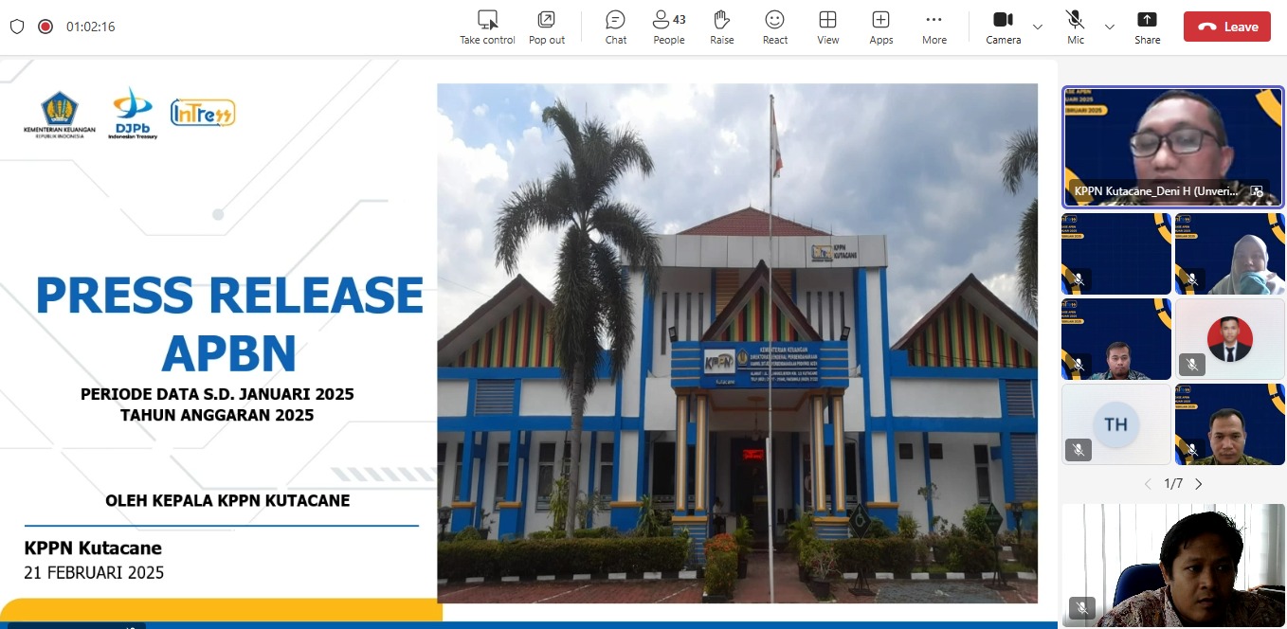Viewport: 1287px width, 629px height.
Task: Expand the Mic options dropdown arrow
Action: tap(1110, 27)
